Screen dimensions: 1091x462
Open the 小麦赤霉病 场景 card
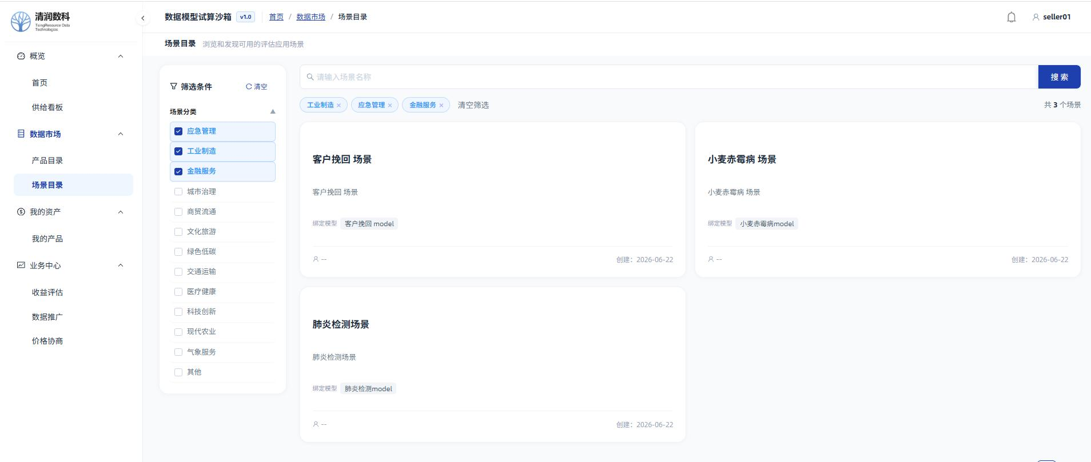pyautogui.click(x=887, y=199)
